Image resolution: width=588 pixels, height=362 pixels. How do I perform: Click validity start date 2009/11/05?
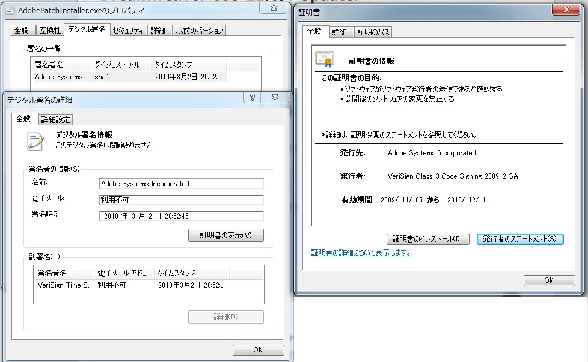coord(401,200)
